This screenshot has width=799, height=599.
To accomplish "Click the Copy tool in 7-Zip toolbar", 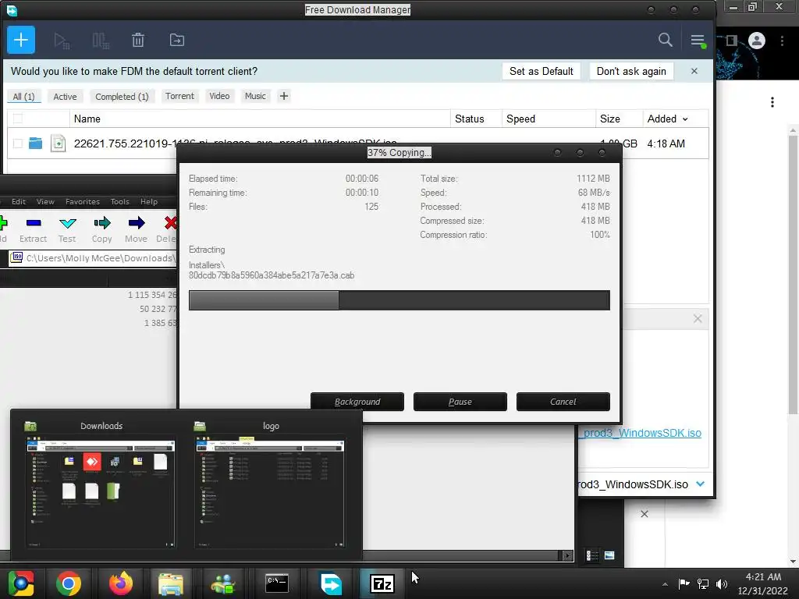I will [102, 229].
